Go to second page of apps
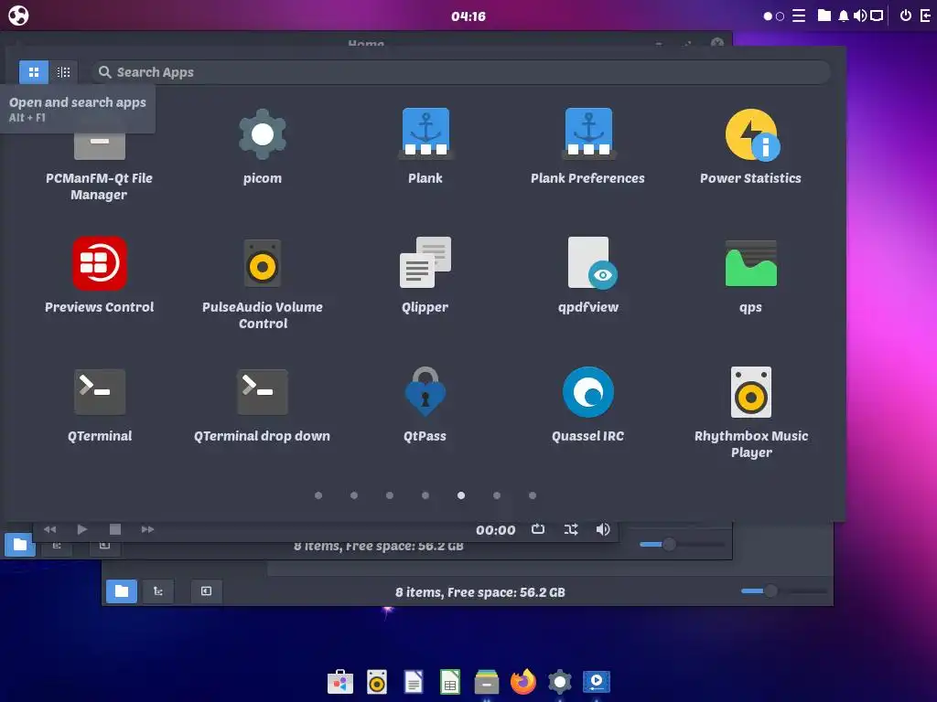Image resolution: width=937 pixels, height=702 pixels. (354, 495)
